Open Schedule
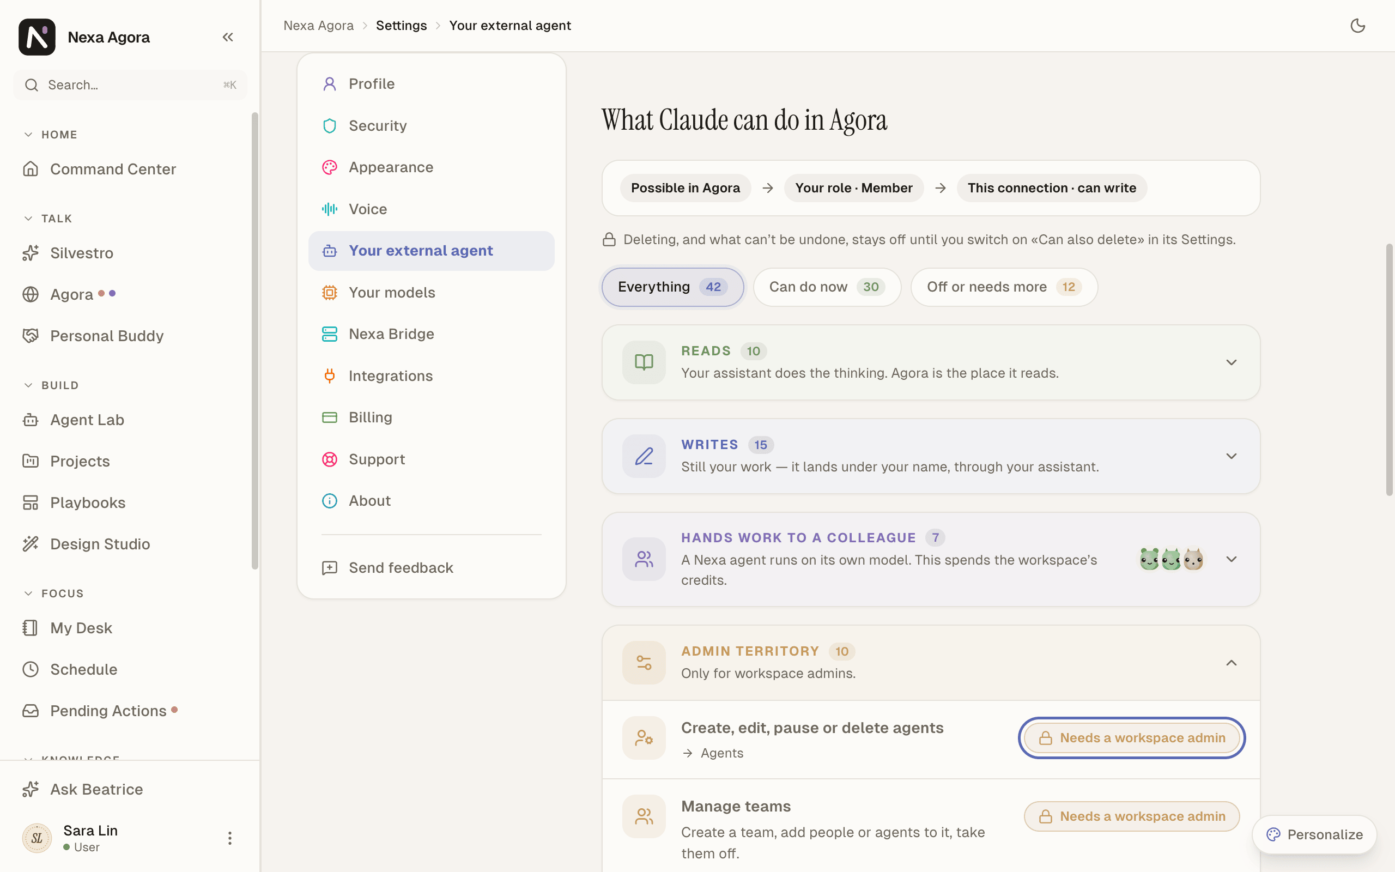 [x=130, y=669]
